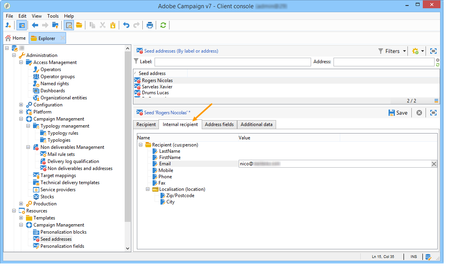Click the open folder toolbar icon

79,25
